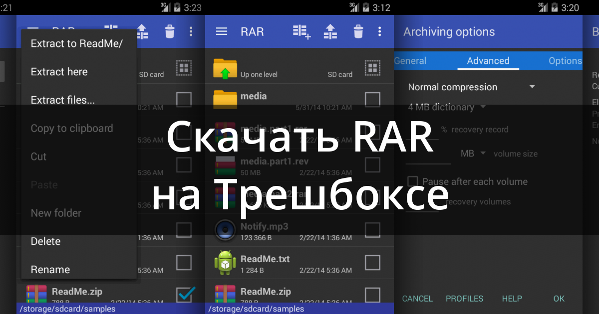
Task: Tap Notify.mp3 speaker icon
Action: [225, 230]
